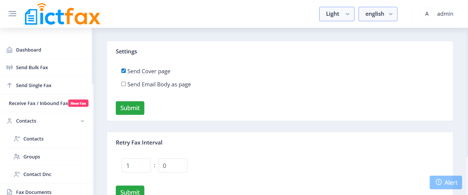This screenshot has height=195, width=468.
Task: Click the Settings heading text
Action: click(127, 52)
